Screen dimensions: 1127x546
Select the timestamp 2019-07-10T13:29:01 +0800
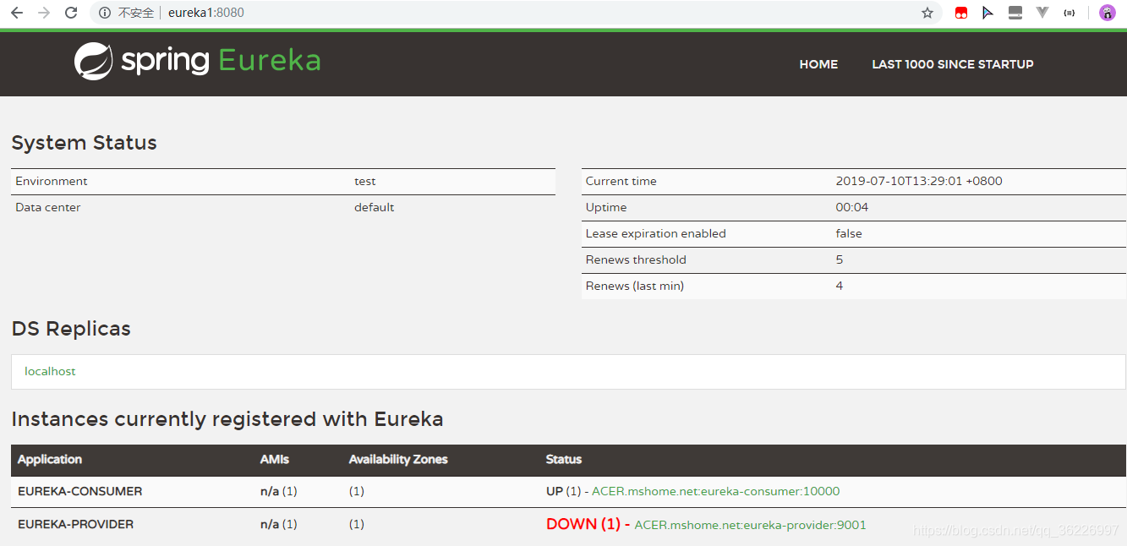coord(919,181)
